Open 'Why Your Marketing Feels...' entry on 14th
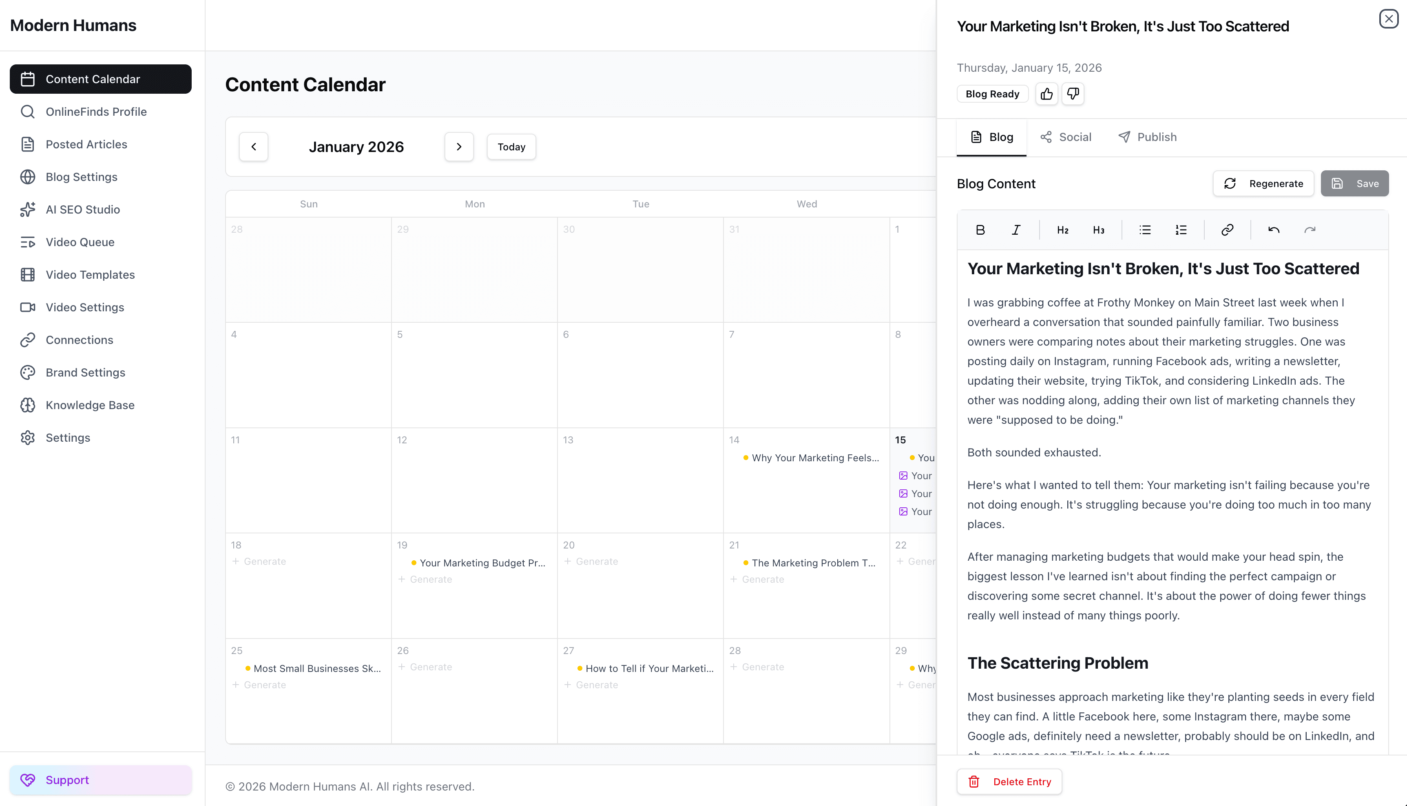Viewport: 1407px width, 806px height. coord(811,458)
